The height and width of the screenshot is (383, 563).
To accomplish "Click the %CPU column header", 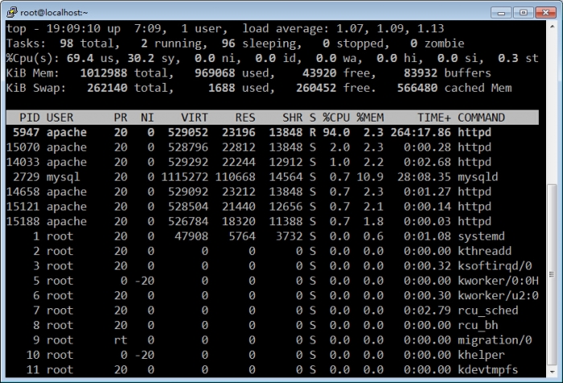I will (x=336, y=117).
